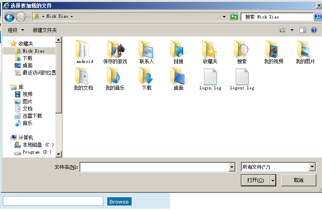
Task: Click the help question mark icon
Action: (x=314, y=30)
